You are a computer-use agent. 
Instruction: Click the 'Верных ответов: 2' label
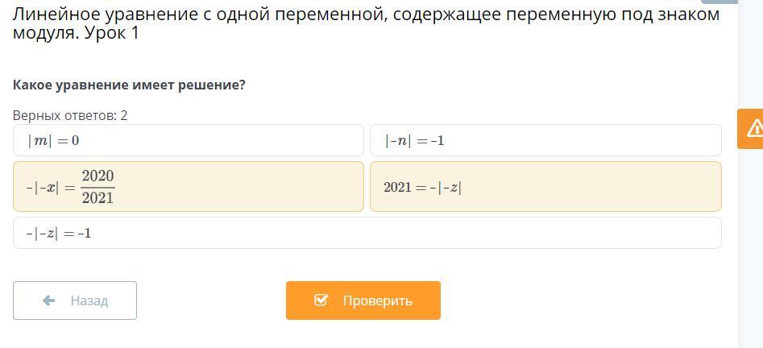point(70,115)
